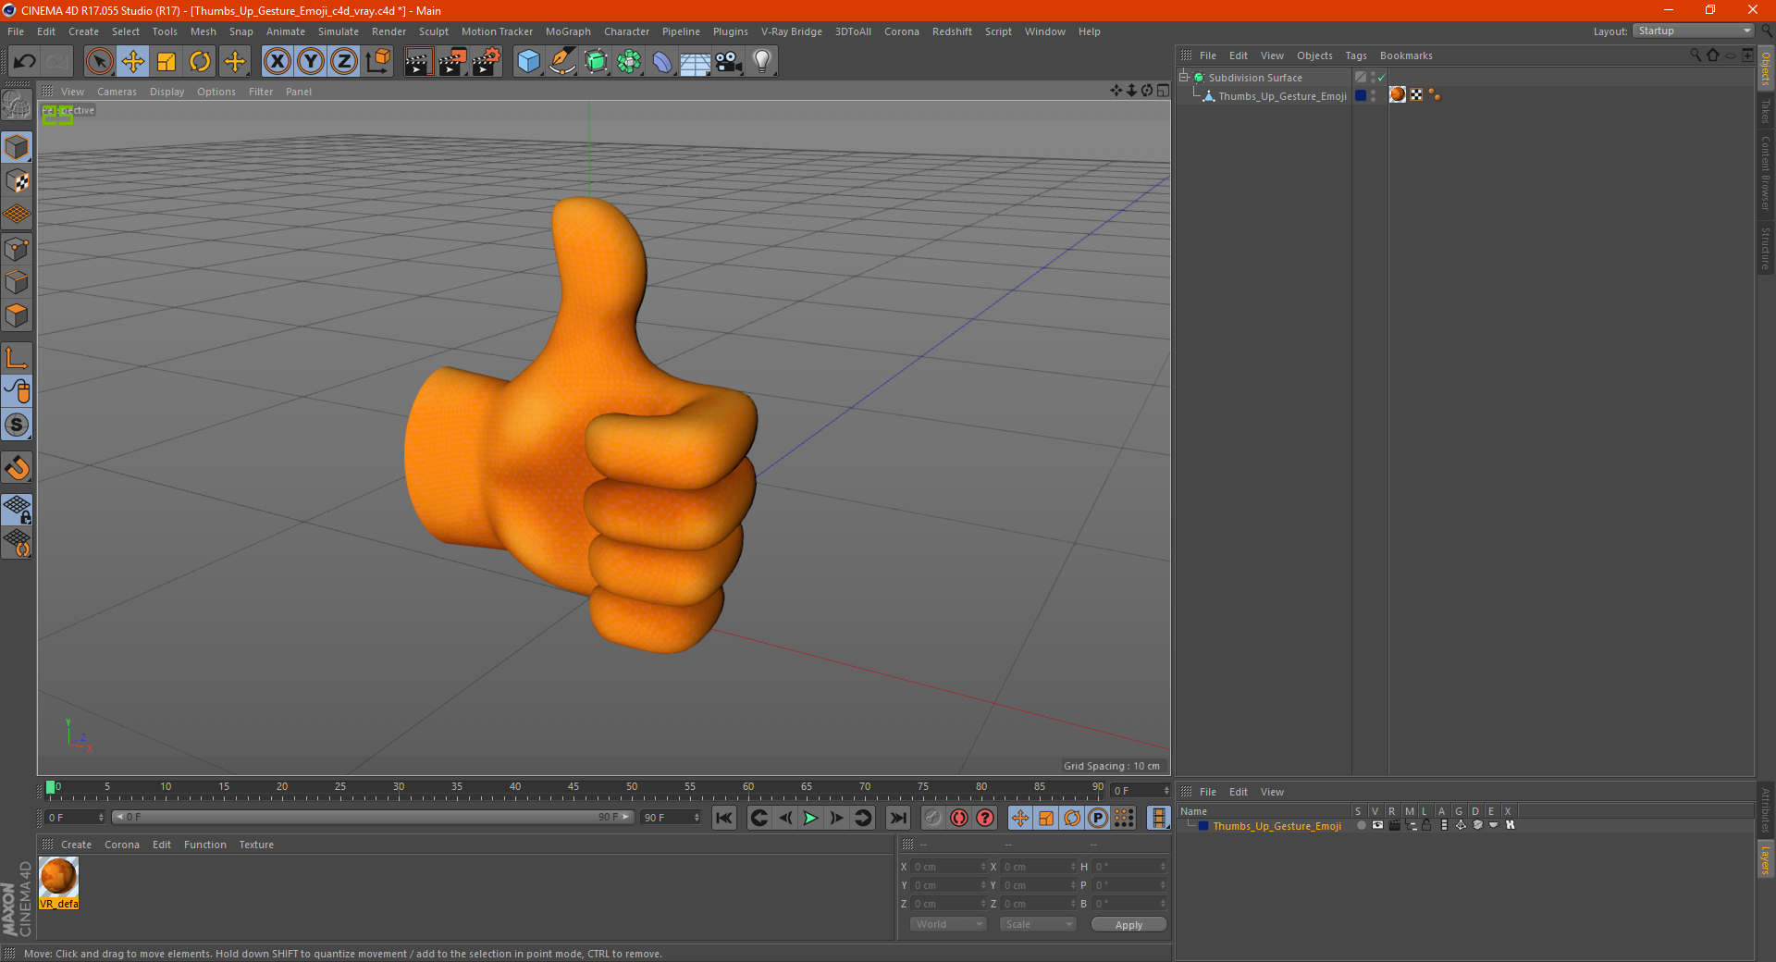Add a Cube primitive object
The height and width of the screenshot is (962, 1776).
[x=528, y=62]
